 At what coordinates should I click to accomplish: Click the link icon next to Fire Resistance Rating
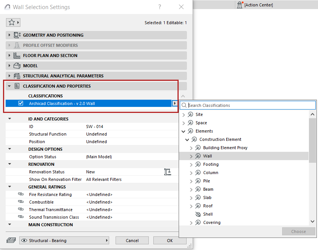21,194
